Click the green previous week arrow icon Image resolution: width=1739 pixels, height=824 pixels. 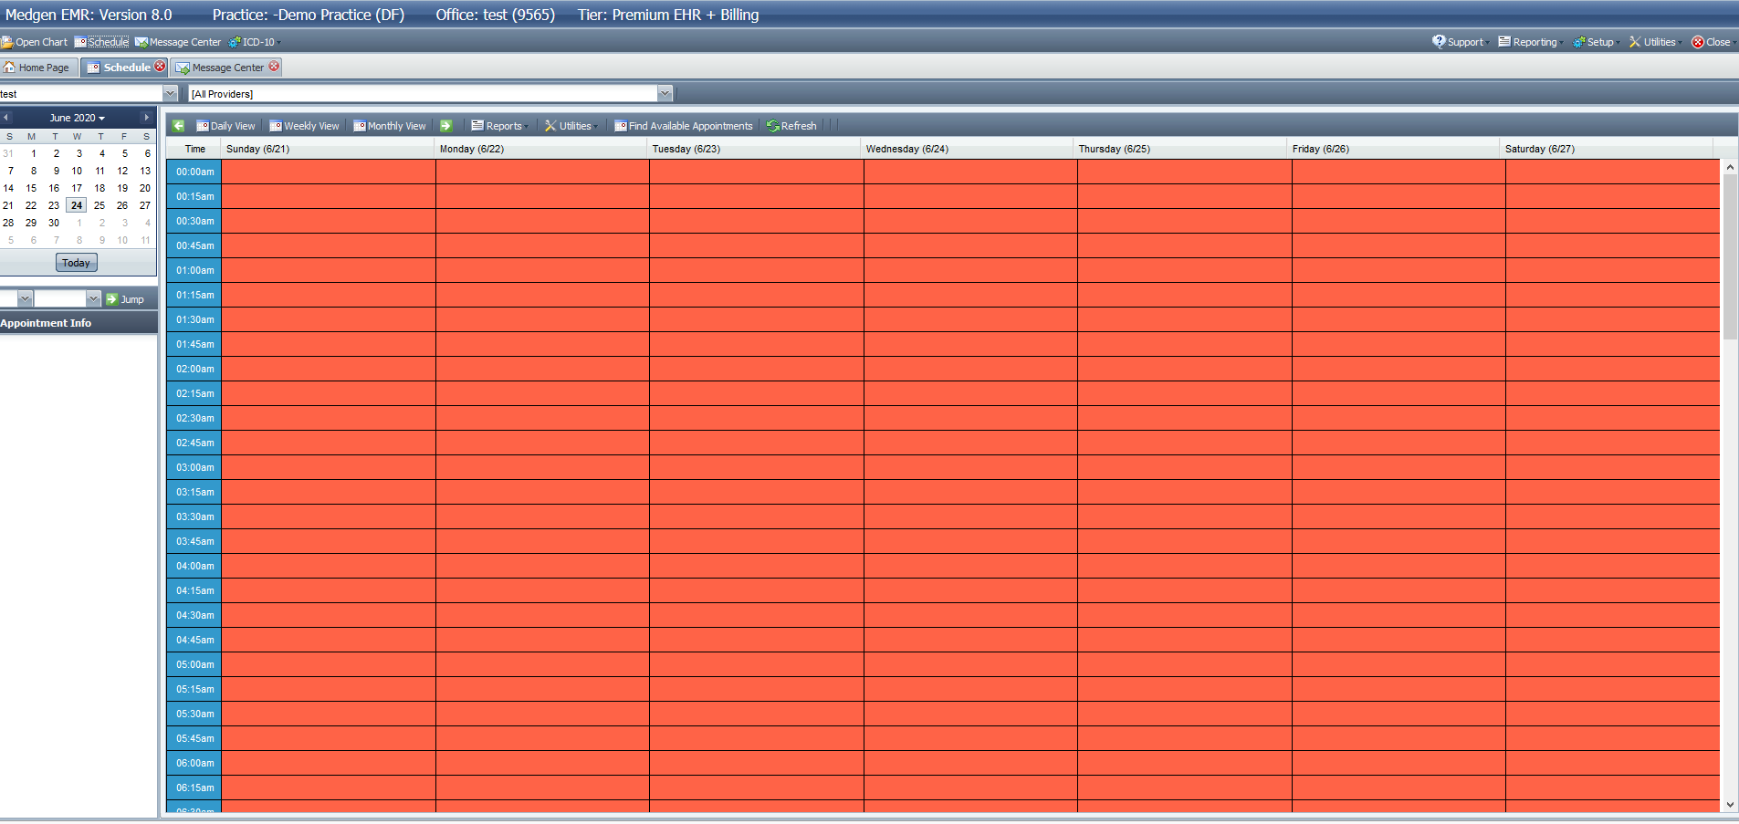pos(178,126)
